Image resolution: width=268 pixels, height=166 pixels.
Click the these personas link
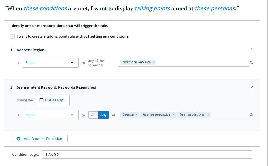click(215, 8)
